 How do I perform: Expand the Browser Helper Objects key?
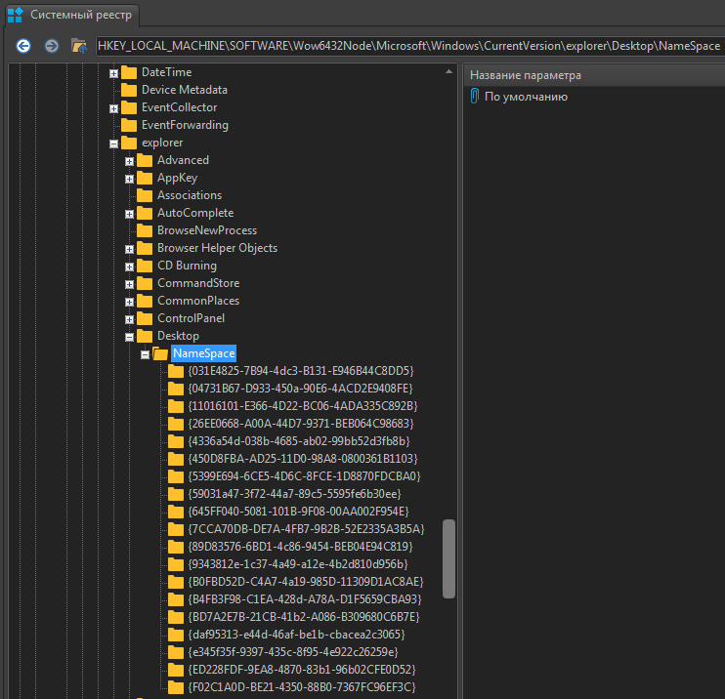(129, 249)
